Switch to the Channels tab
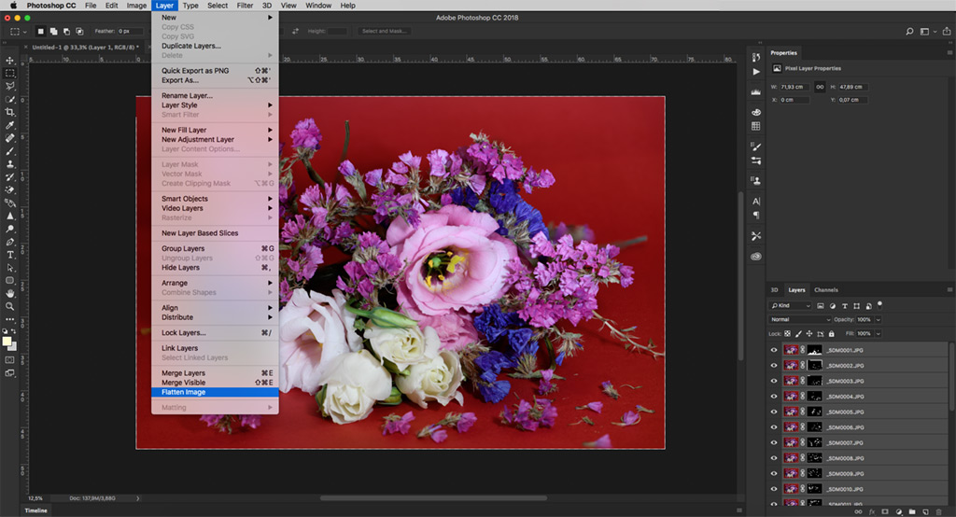This screenshot has width=956, height=517. point(826,290)
